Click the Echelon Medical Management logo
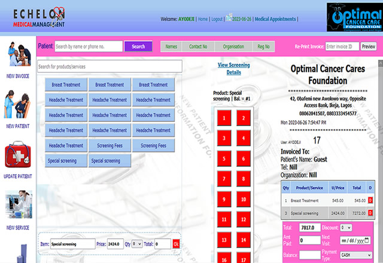The width and height of the screenshot is (383, 263). point(39,17)
